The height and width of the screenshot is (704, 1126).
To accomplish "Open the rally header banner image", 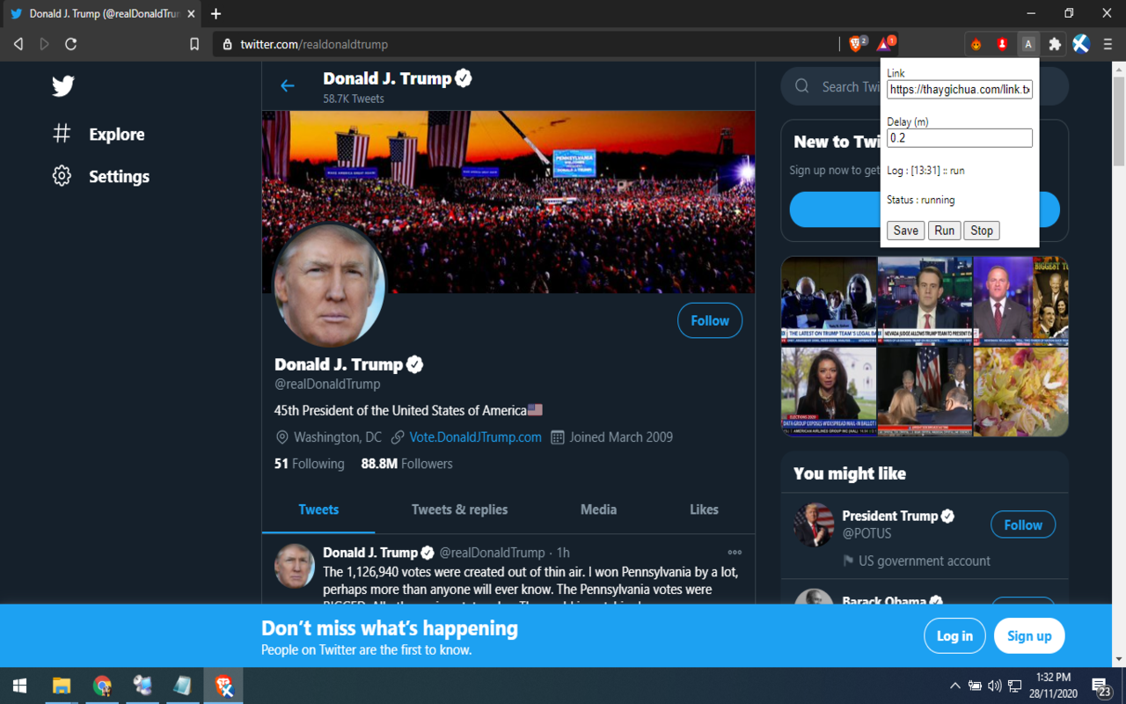I will pos(508,202).
